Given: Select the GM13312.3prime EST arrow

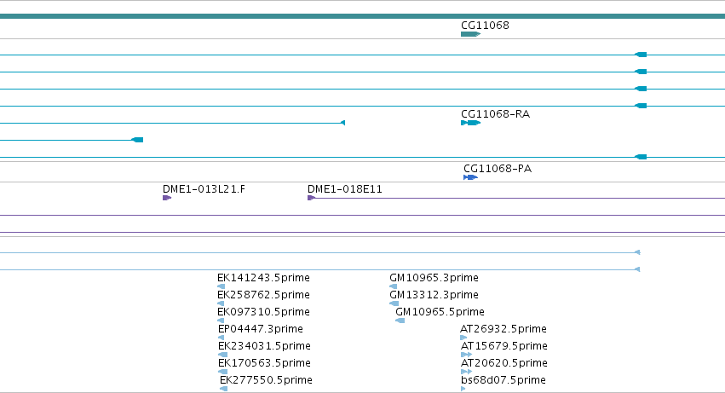Looking at the screenshot, I should point(394,303).
